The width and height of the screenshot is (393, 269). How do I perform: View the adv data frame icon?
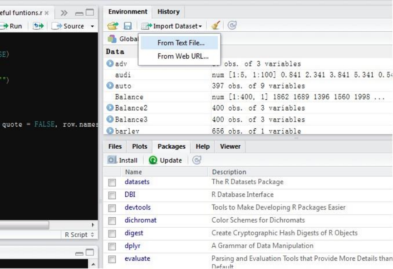110,64
